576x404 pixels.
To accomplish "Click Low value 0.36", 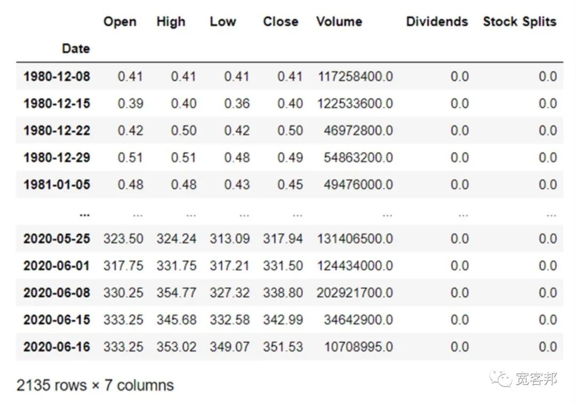I will coord(237,103).
